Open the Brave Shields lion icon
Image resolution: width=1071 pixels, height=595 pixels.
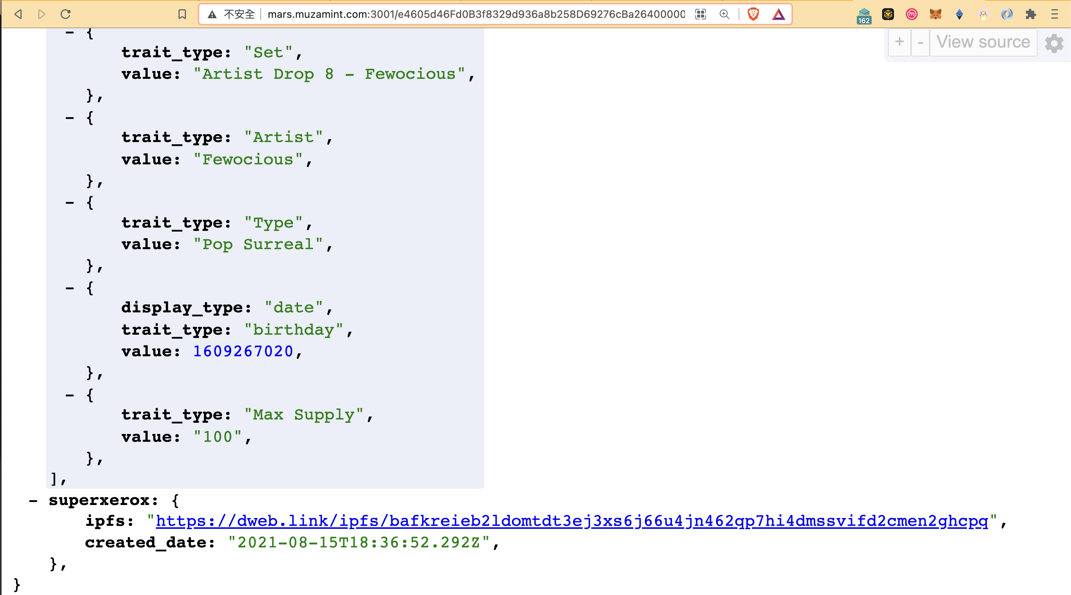coord(753,15)
